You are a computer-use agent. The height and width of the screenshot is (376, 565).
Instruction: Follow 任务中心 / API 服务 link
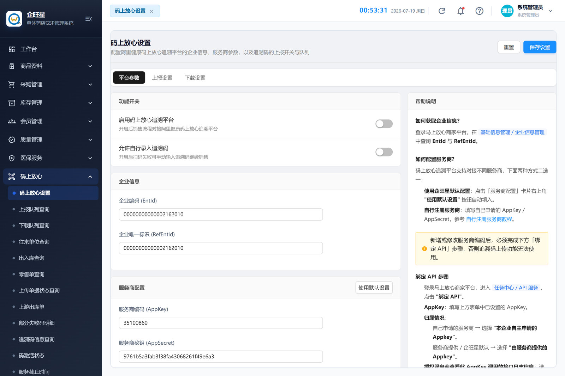click(x=516, y=288)
